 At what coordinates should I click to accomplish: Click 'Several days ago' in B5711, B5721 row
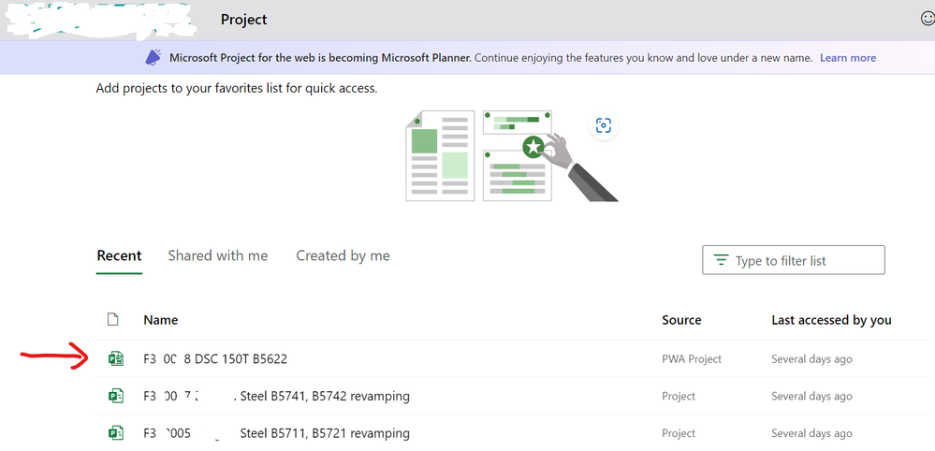tap(811, 433)
